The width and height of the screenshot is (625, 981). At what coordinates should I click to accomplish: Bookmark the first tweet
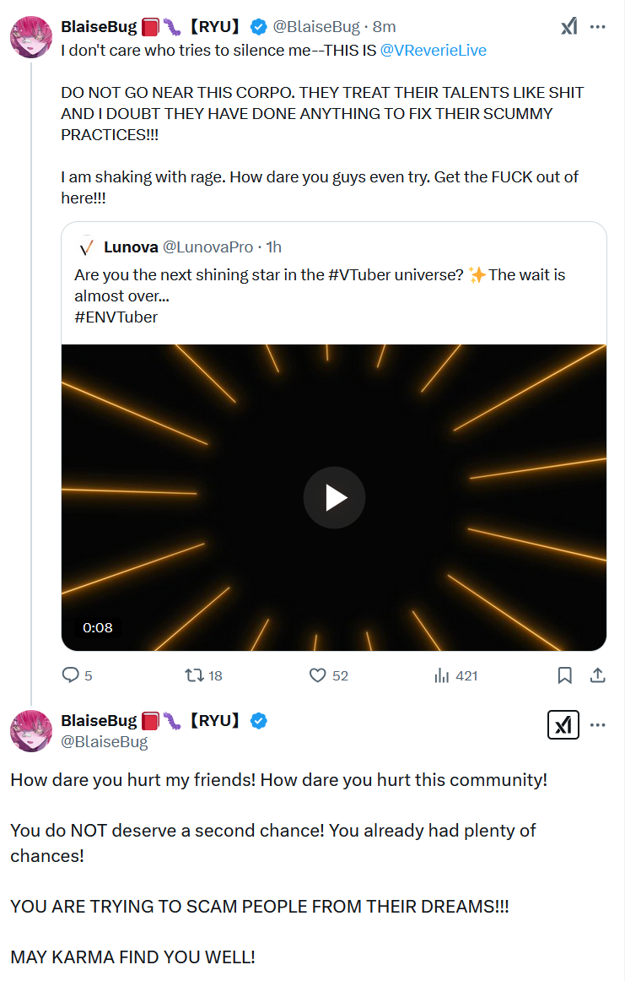(x=564, y=675)
